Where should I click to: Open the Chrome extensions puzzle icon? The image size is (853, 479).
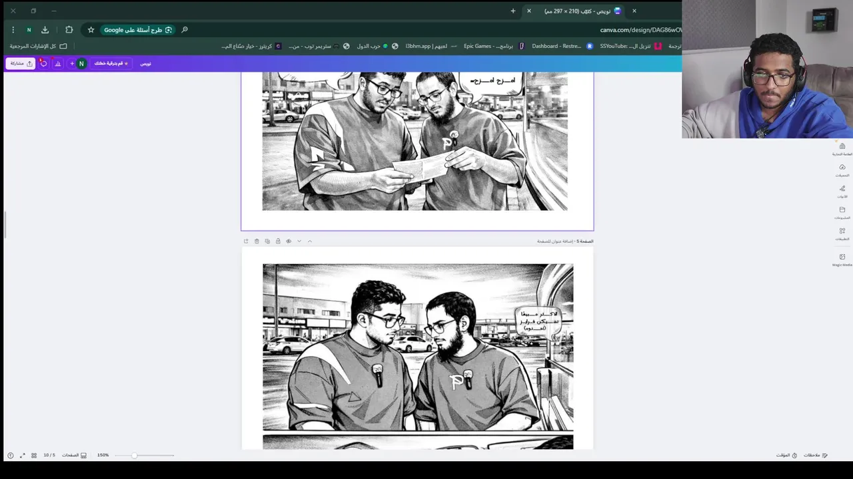(69, 30)
